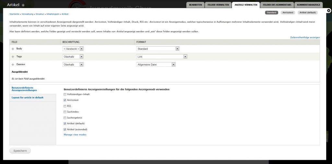Open the Kommentaranzeige tab
The height and width of the screenshot is (164, 332).
(308, 5)
